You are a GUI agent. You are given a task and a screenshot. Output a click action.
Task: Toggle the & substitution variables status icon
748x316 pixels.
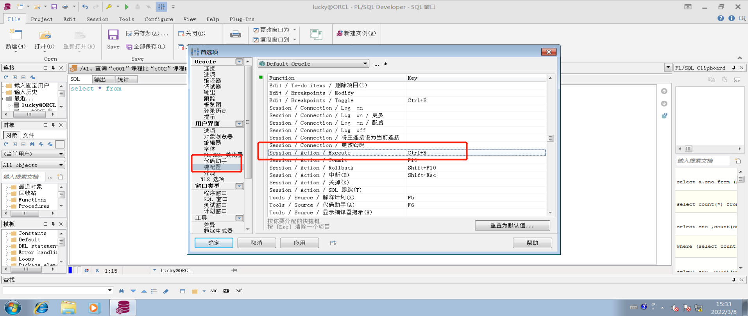click(97, 270)
